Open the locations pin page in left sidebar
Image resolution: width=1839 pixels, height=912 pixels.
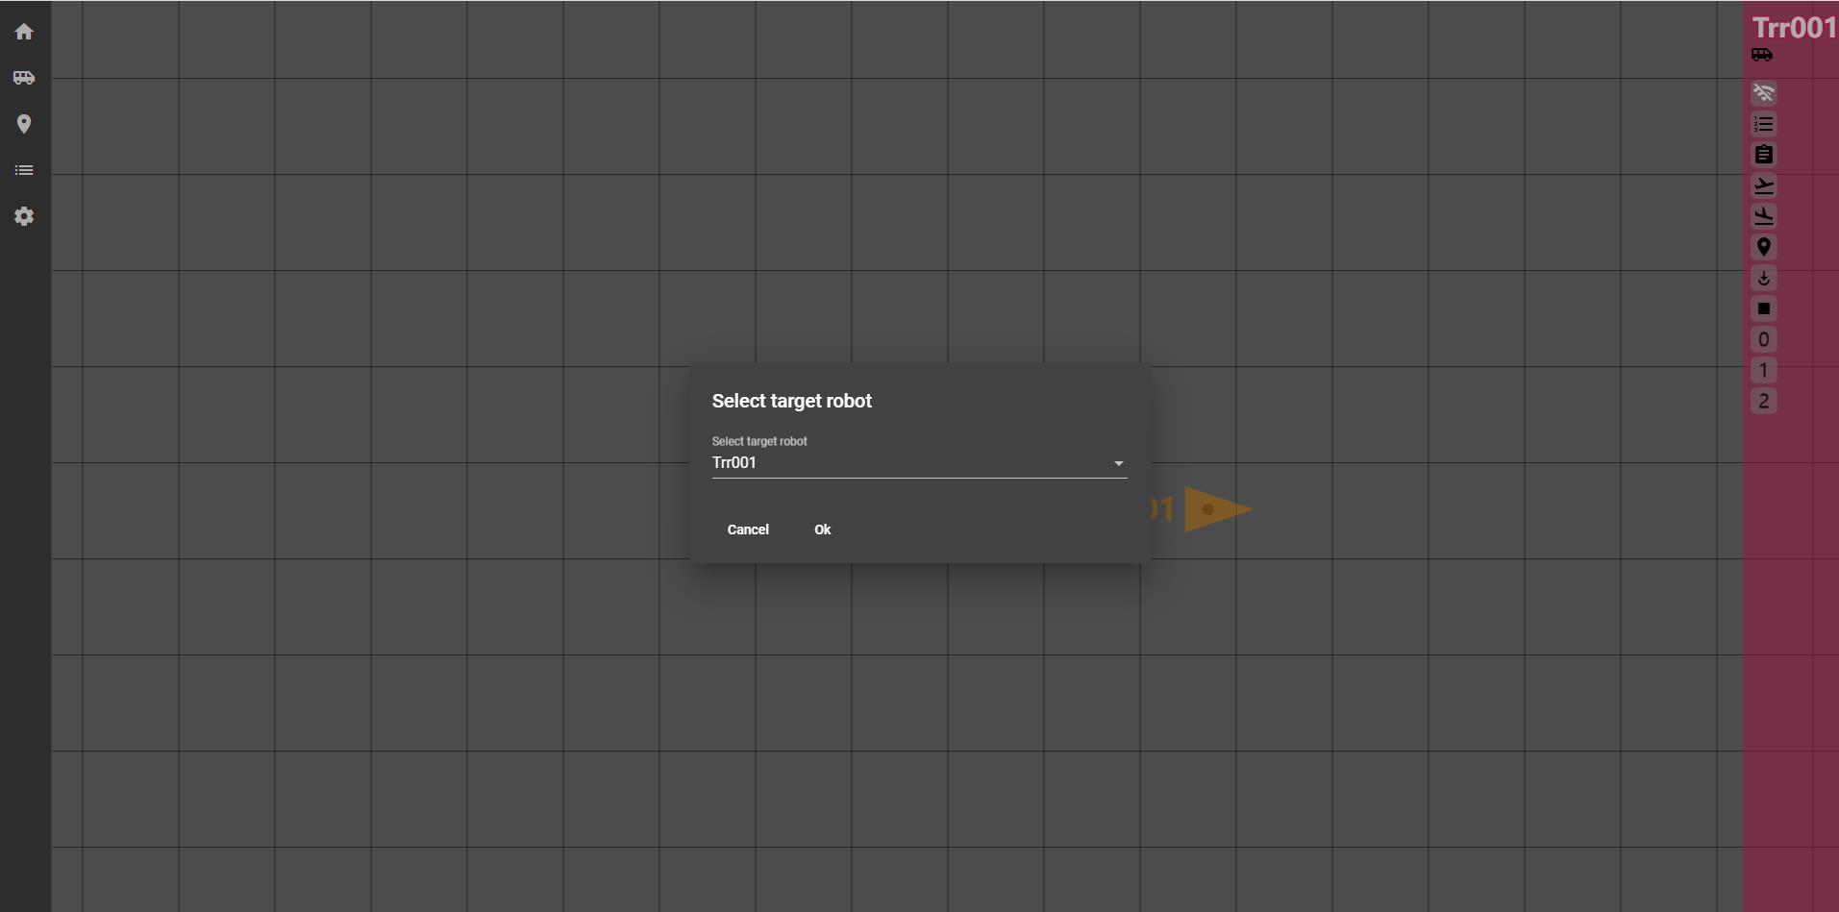click(x=24, y=124)
